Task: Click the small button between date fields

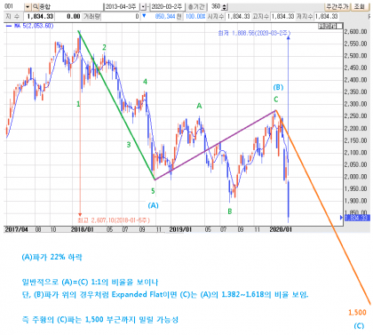Action: click(x=144, y=6)
